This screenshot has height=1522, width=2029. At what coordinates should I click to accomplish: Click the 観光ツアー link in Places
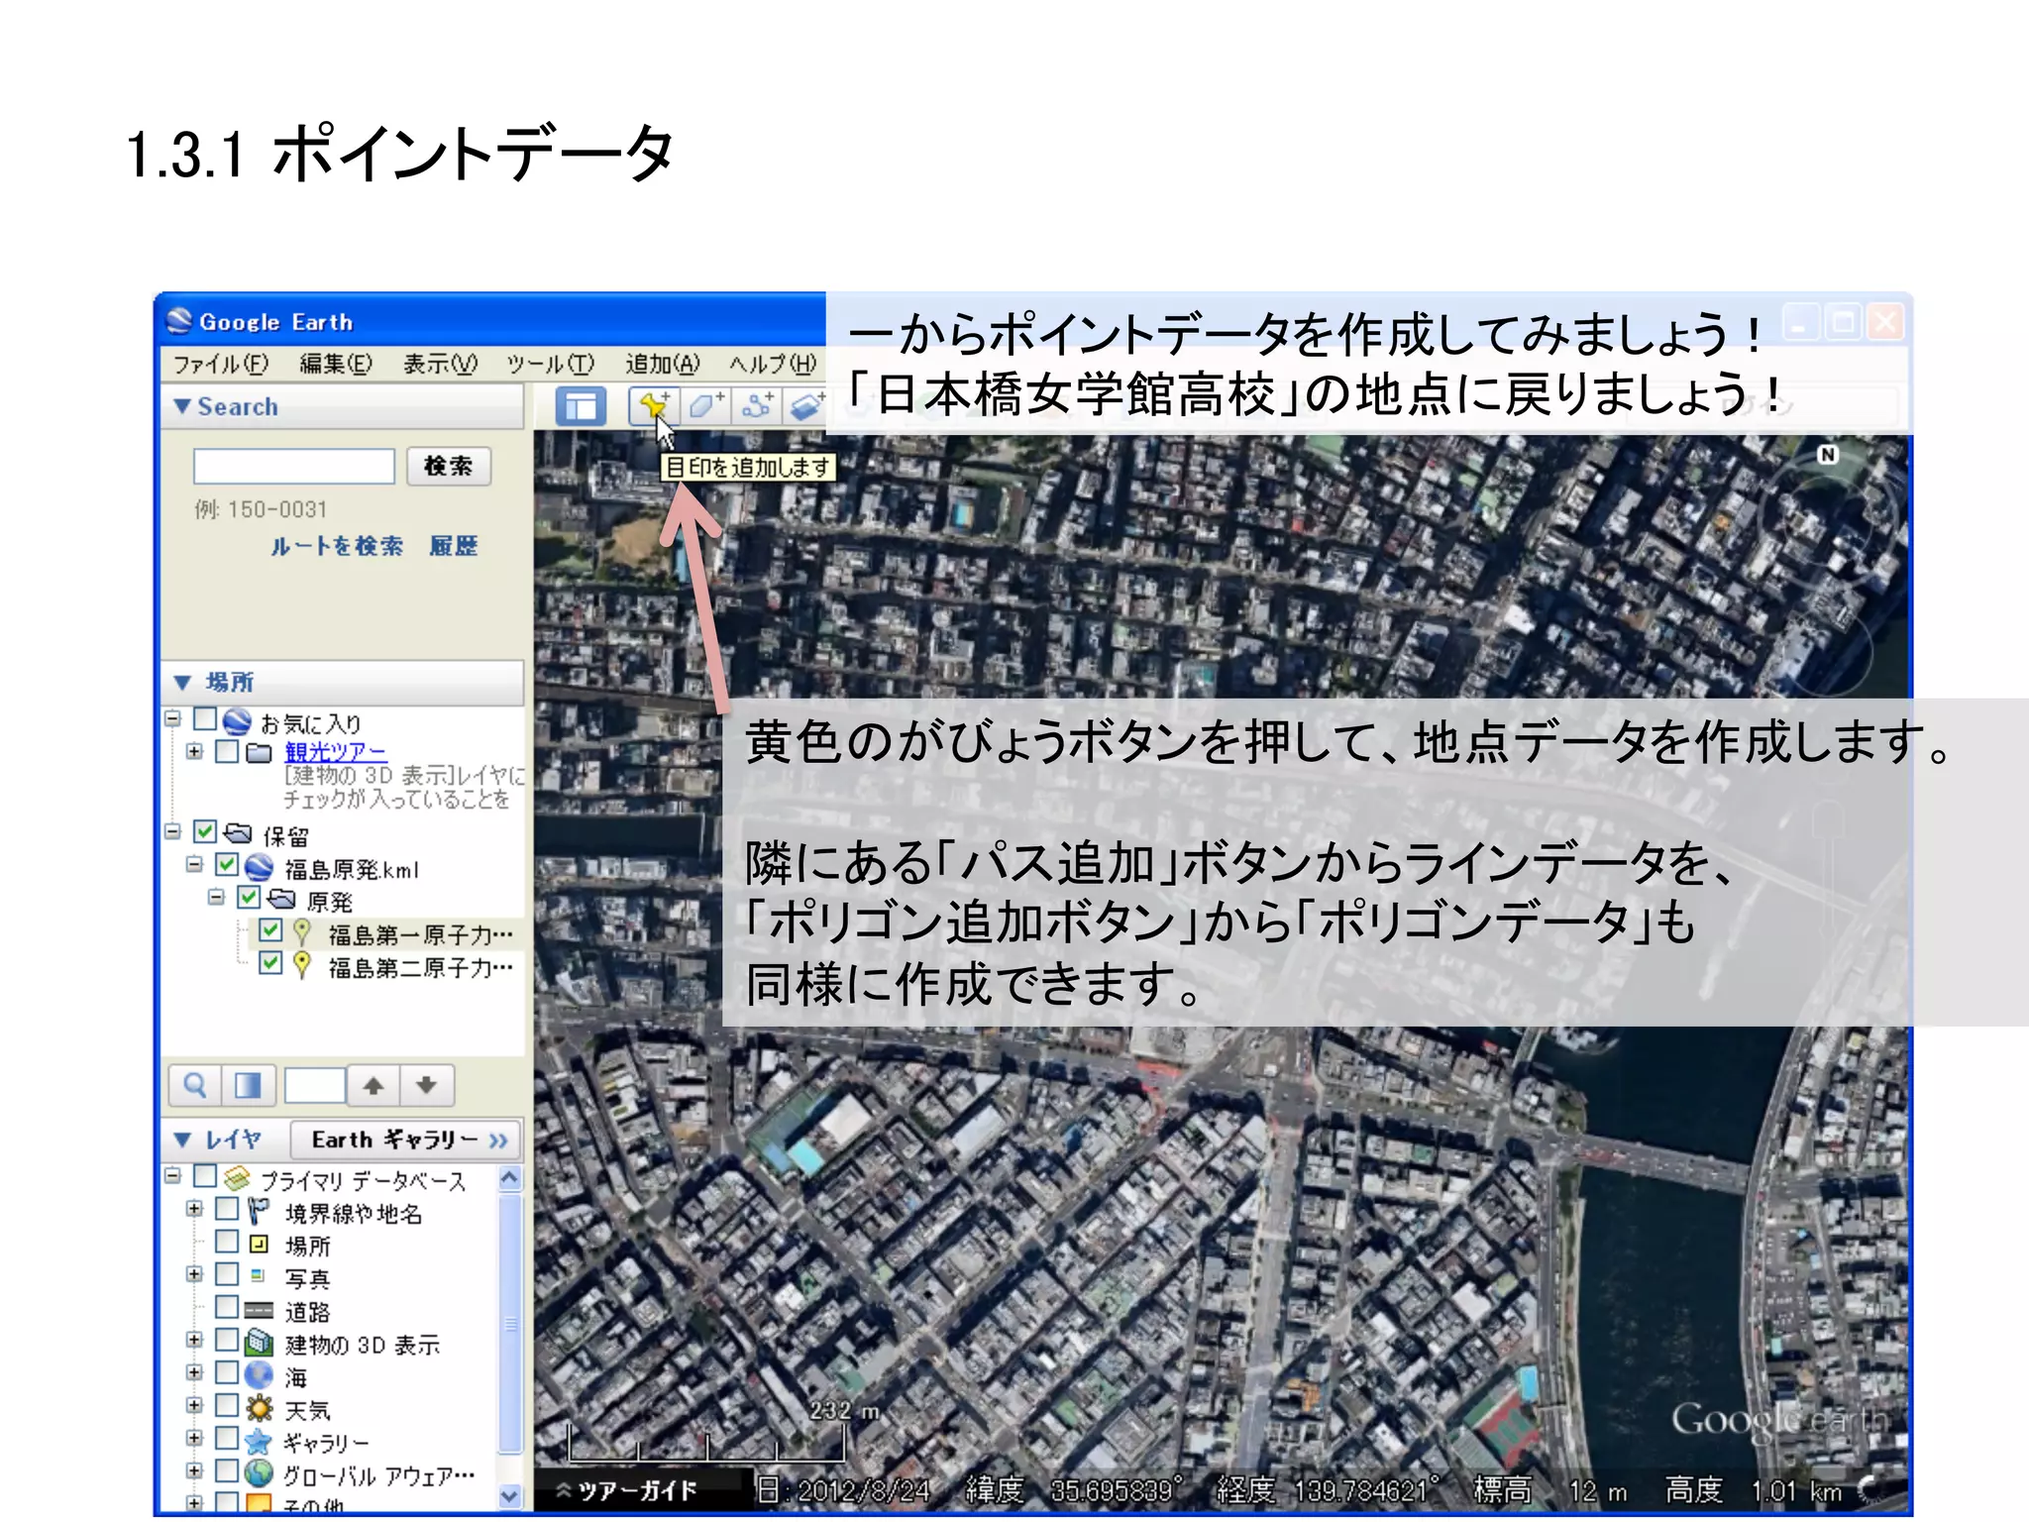(x=335, y=752)
